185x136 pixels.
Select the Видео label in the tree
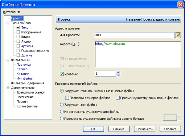pyautogui.click(x=26, y=37)
